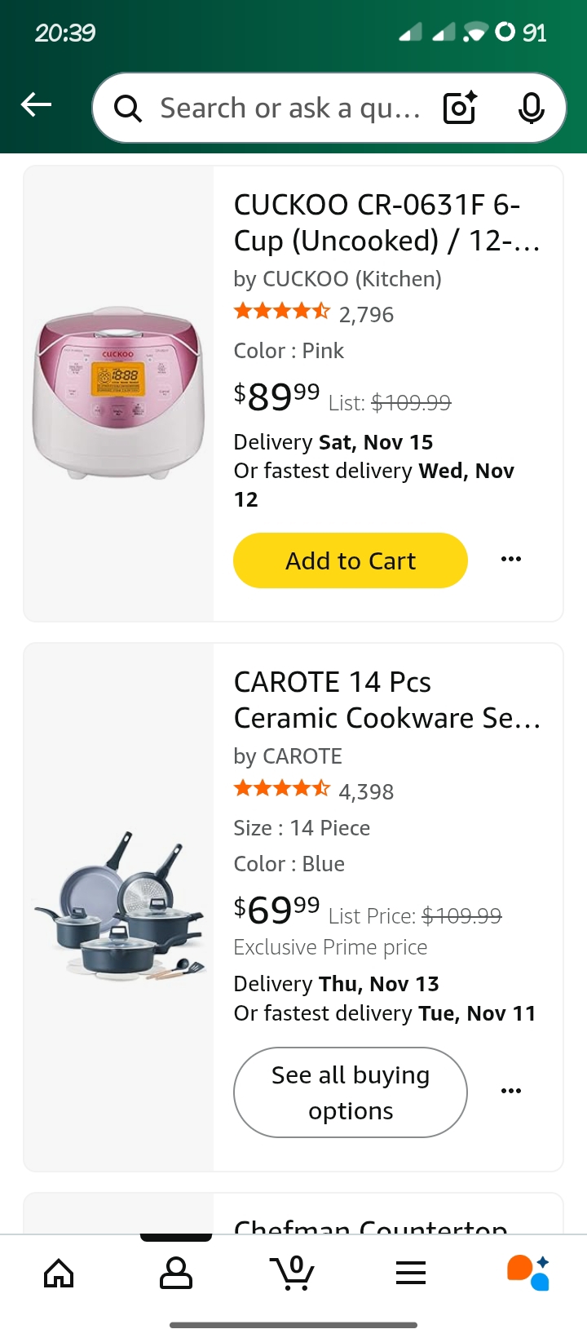Tap the microphone voice search icon
The width and height of the screenshot is (587, 1338).
[531, 108]
